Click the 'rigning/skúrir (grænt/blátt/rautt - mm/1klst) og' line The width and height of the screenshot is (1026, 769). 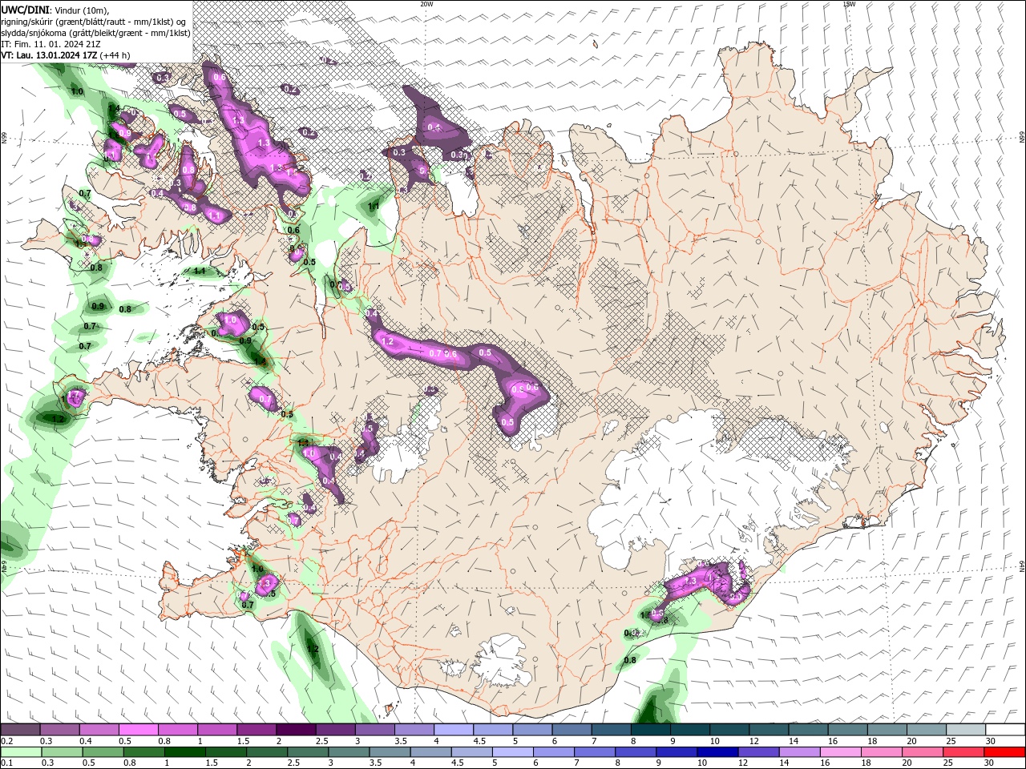click(x=95, y=21)
